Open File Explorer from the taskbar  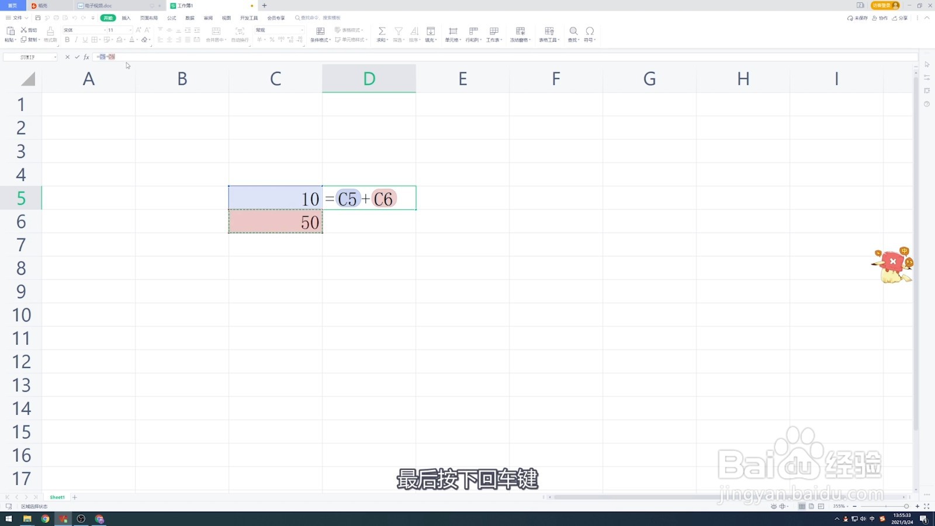[x=27, y=519]
